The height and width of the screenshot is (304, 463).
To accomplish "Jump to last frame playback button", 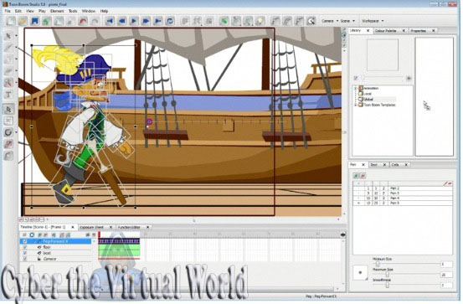I will click(158, 21).
